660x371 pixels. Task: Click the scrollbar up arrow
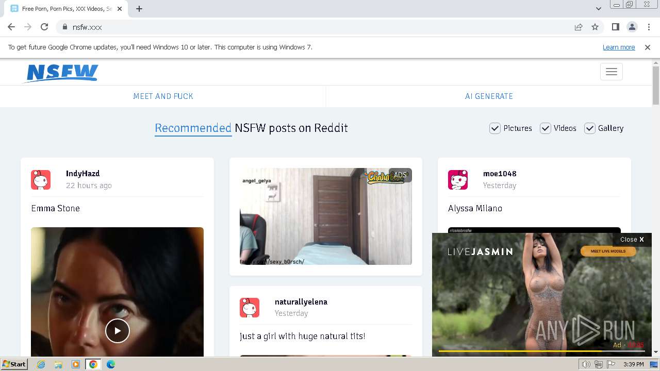(656, 62)
